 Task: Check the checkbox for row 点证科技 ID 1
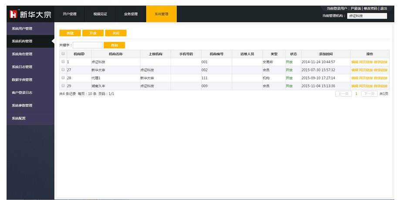[63, 62]
